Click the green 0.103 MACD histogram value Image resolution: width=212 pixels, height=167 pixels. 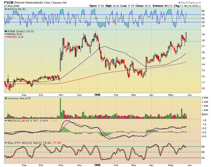click(54, 120)
